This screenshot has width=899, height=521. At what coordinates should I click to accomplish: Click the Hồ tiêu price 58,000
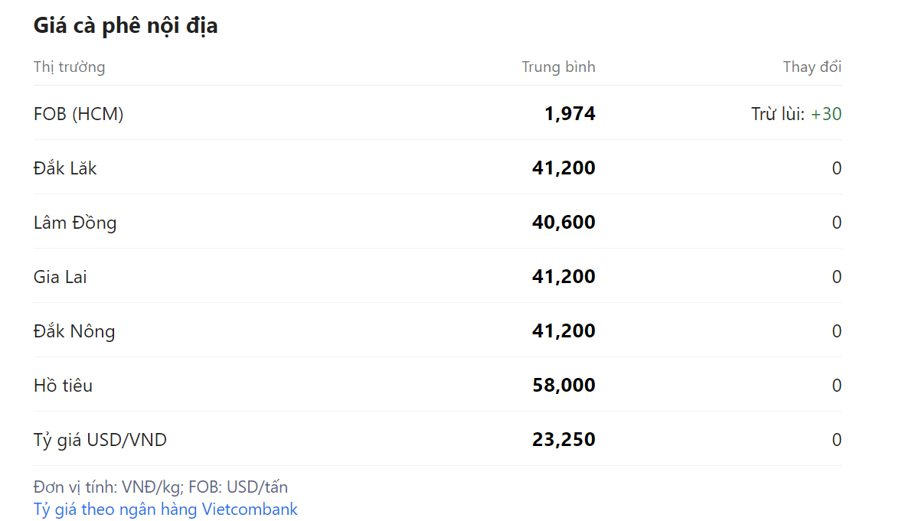coord(564,386)
